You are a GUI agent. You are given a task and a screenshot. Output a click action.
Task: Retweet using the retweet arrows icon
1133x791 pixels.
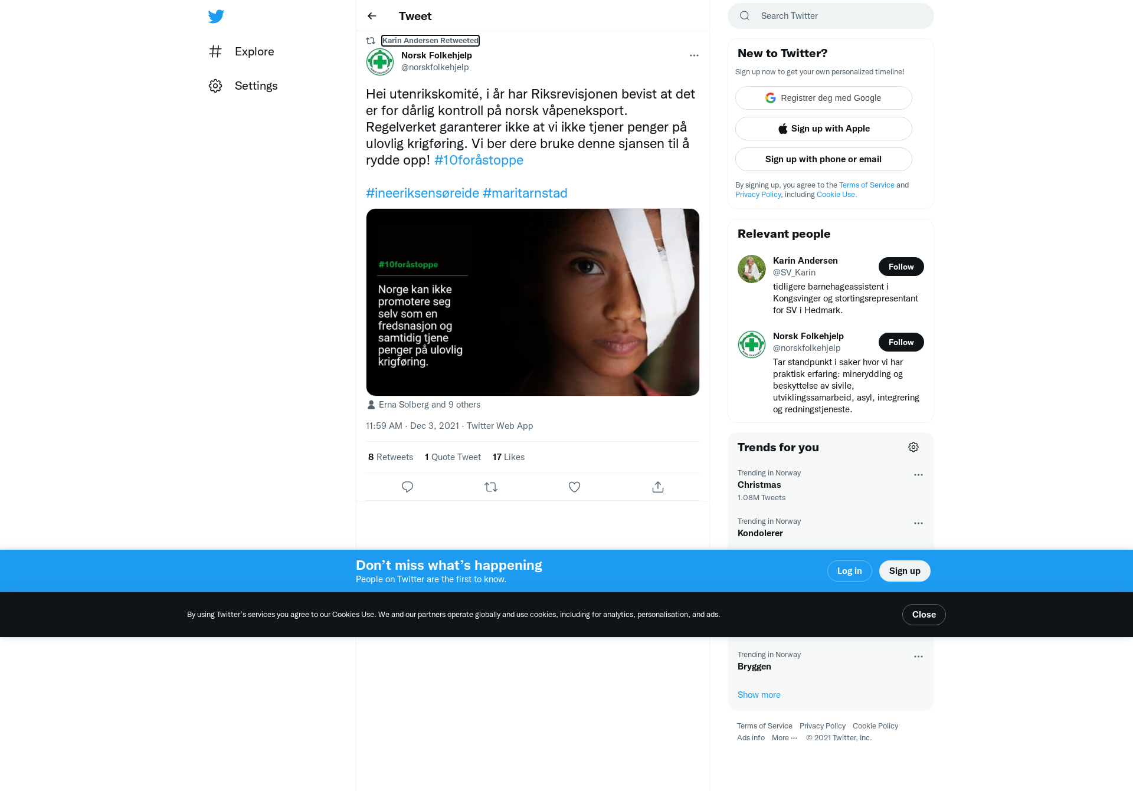[x=491, y=487]
